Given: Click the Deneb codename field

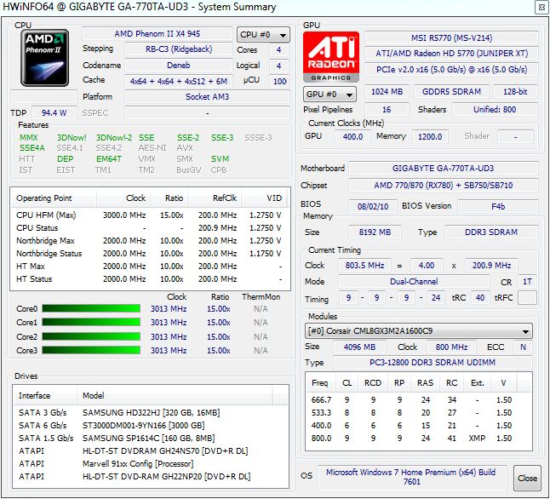Looking at the screenshot, I should pos(179,66).
